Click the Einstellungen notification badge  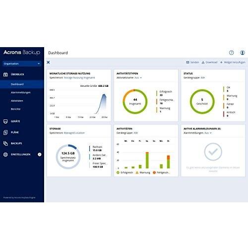click(x=40, y=154)
